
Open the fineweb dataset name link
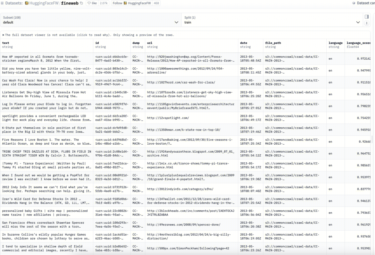coord(69,3)
